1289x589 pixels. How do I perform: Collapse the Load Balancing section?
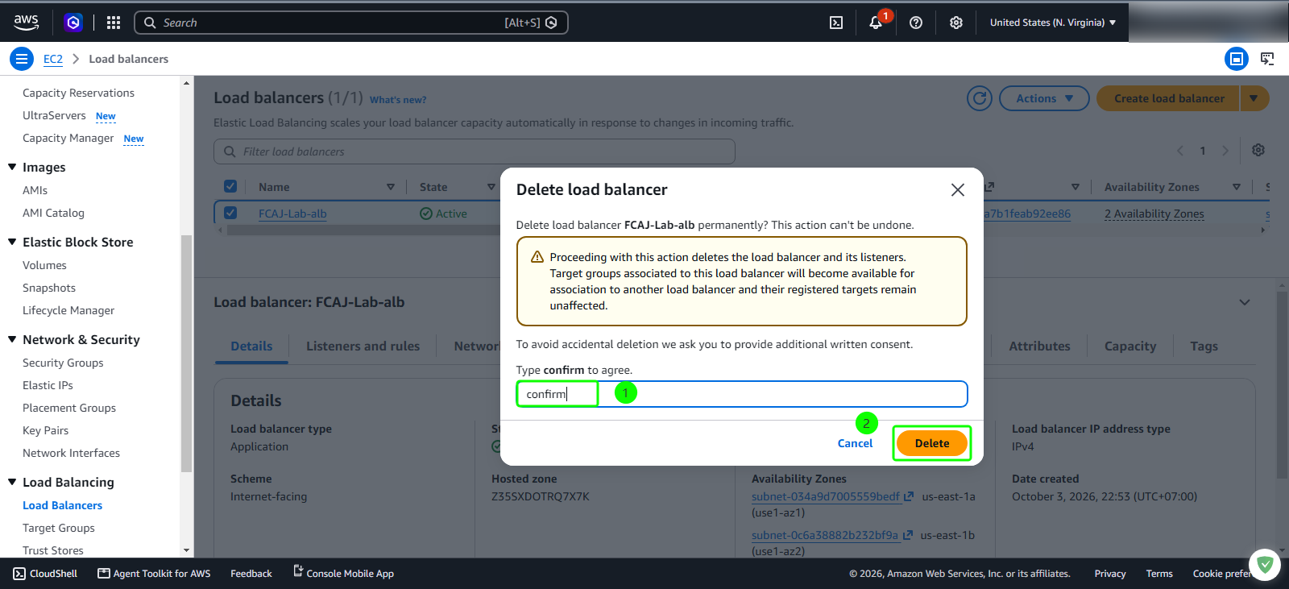12,482
